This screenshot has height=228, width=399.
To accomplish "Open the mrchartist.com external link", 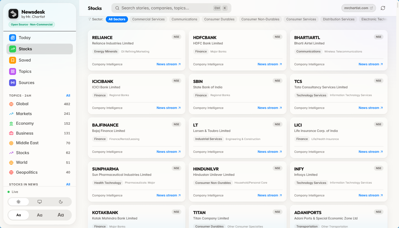I will pyautogui.click(x=359, y=8).
